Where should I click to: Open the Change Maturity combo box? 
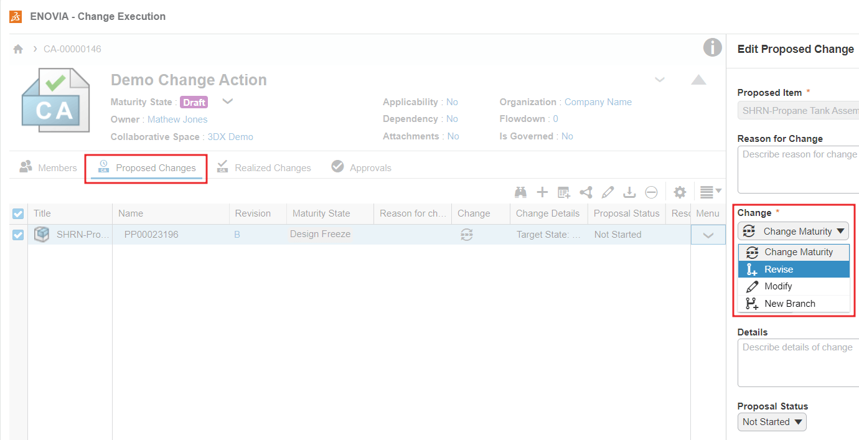click(794, 232)
